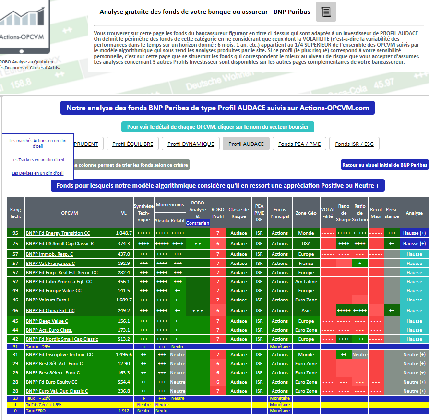429x420 pixels.
Task: Open BNPP Fd Latin America Eqt. CC
Action: coord(59,282)
